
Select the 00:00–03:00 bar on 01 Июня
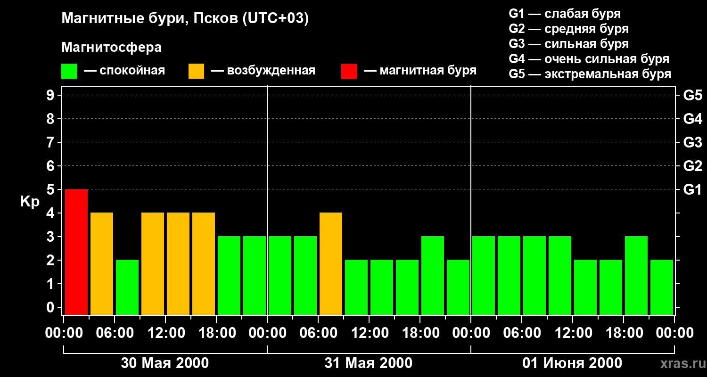(x=484, y=275)
